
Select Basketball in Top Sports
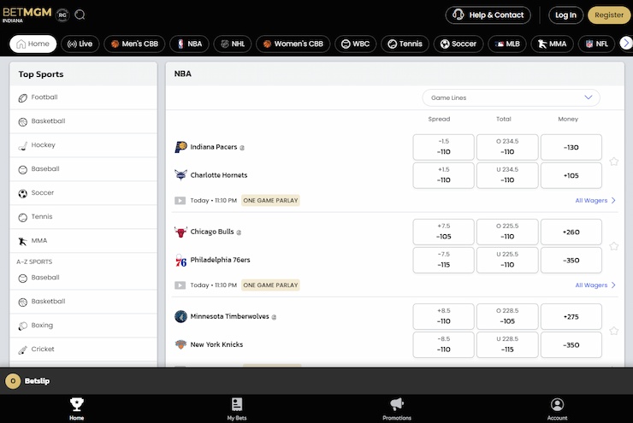[x=84, y=121]
